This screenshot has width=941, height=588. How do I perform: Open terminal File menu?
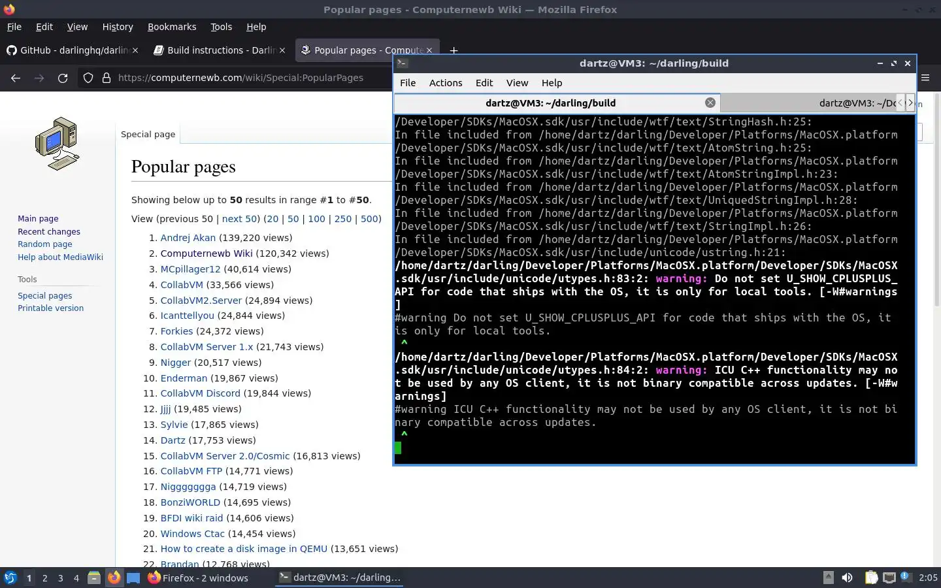pos(408,83)
